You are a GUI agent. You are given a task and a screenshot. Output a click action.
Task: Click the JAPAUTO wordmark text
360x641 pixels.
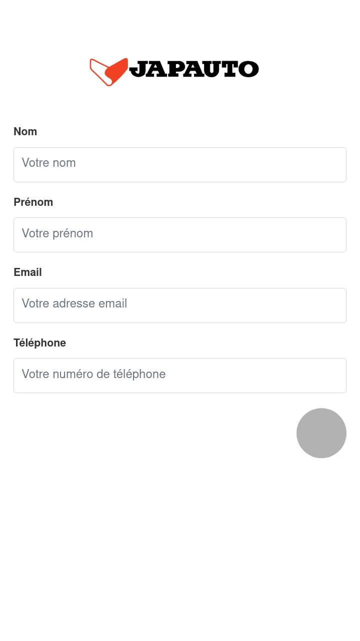pyautogui.click(x=194, y=69)
